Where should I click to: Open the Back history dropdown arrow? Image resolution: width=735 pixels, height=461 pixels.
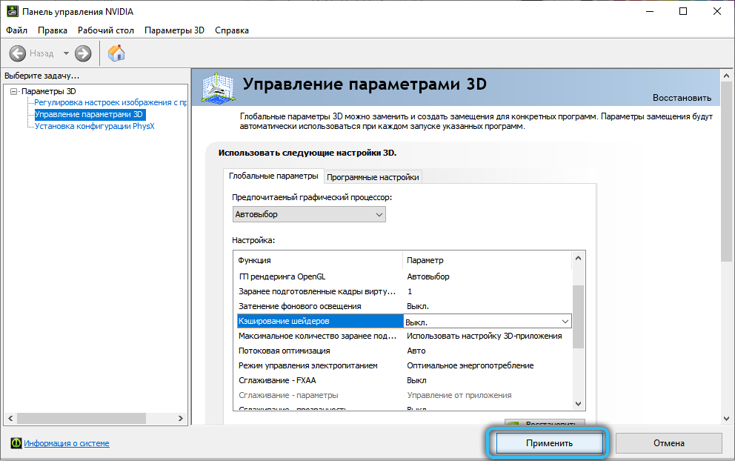[66, 53]
